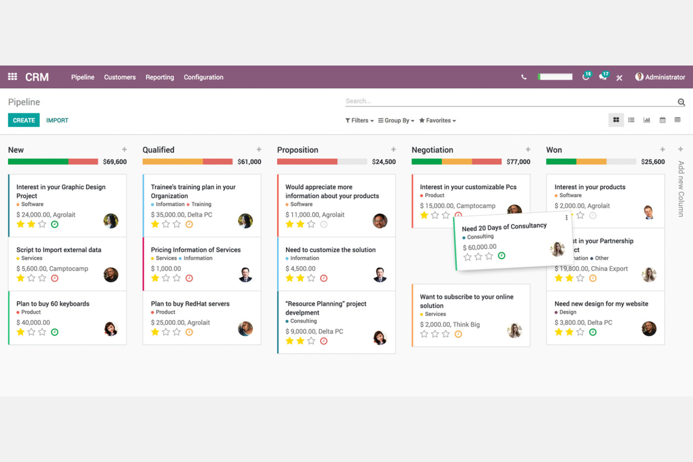Expand the Group By dropdown
The width and height of the screenshot is (693, 462).
[x=396, y=120]
